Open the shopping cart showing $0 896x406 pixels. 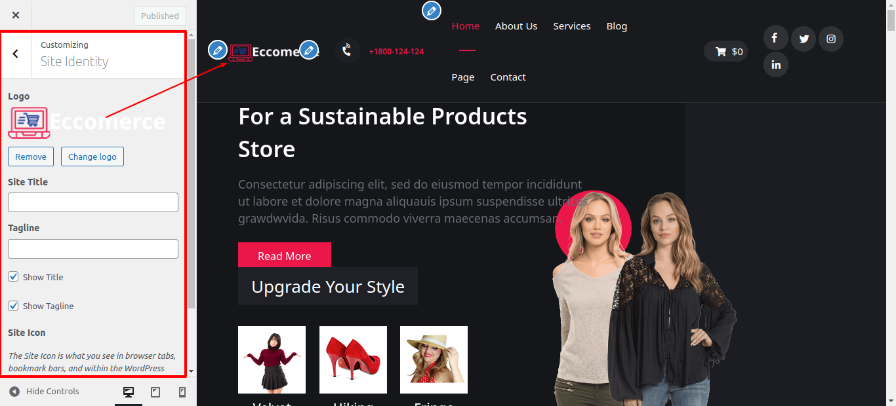725,51
